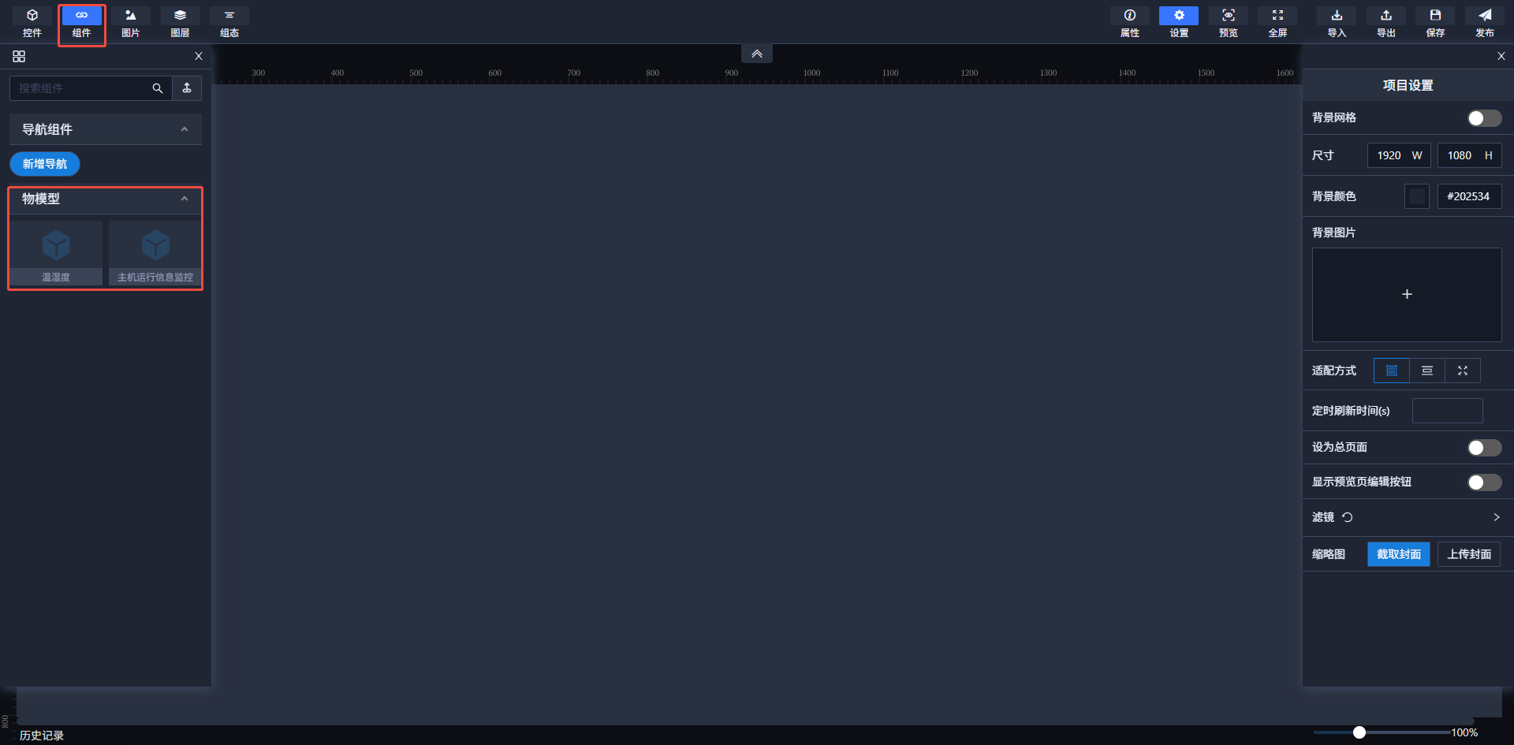This screenshot has width=1514, height=745.
Task: Toggle the 设为总页面 switch
Action: coord(1485,448)
